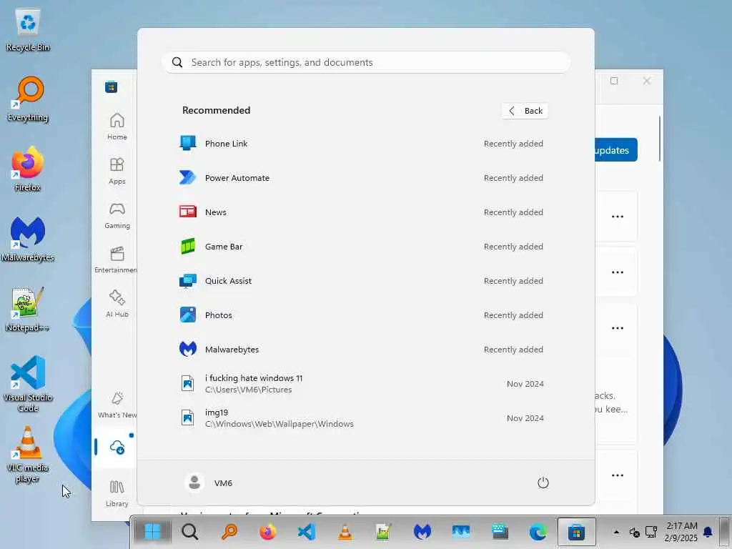Screen dimensions: 732x549
Task: Select the Notepad++ desktop shortcut
Action: click(28, 310)
